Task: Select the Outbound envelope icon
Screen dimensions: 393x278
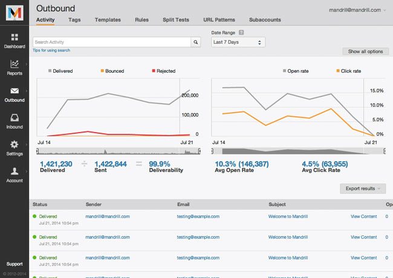Action: (x=15, y=91)
